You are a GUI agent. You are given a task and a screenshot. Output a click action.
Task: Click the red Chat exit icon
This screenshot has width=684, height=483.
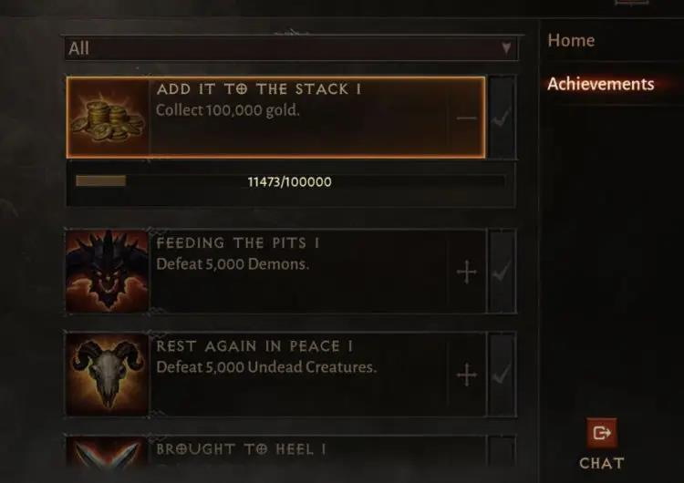(602, 433)
